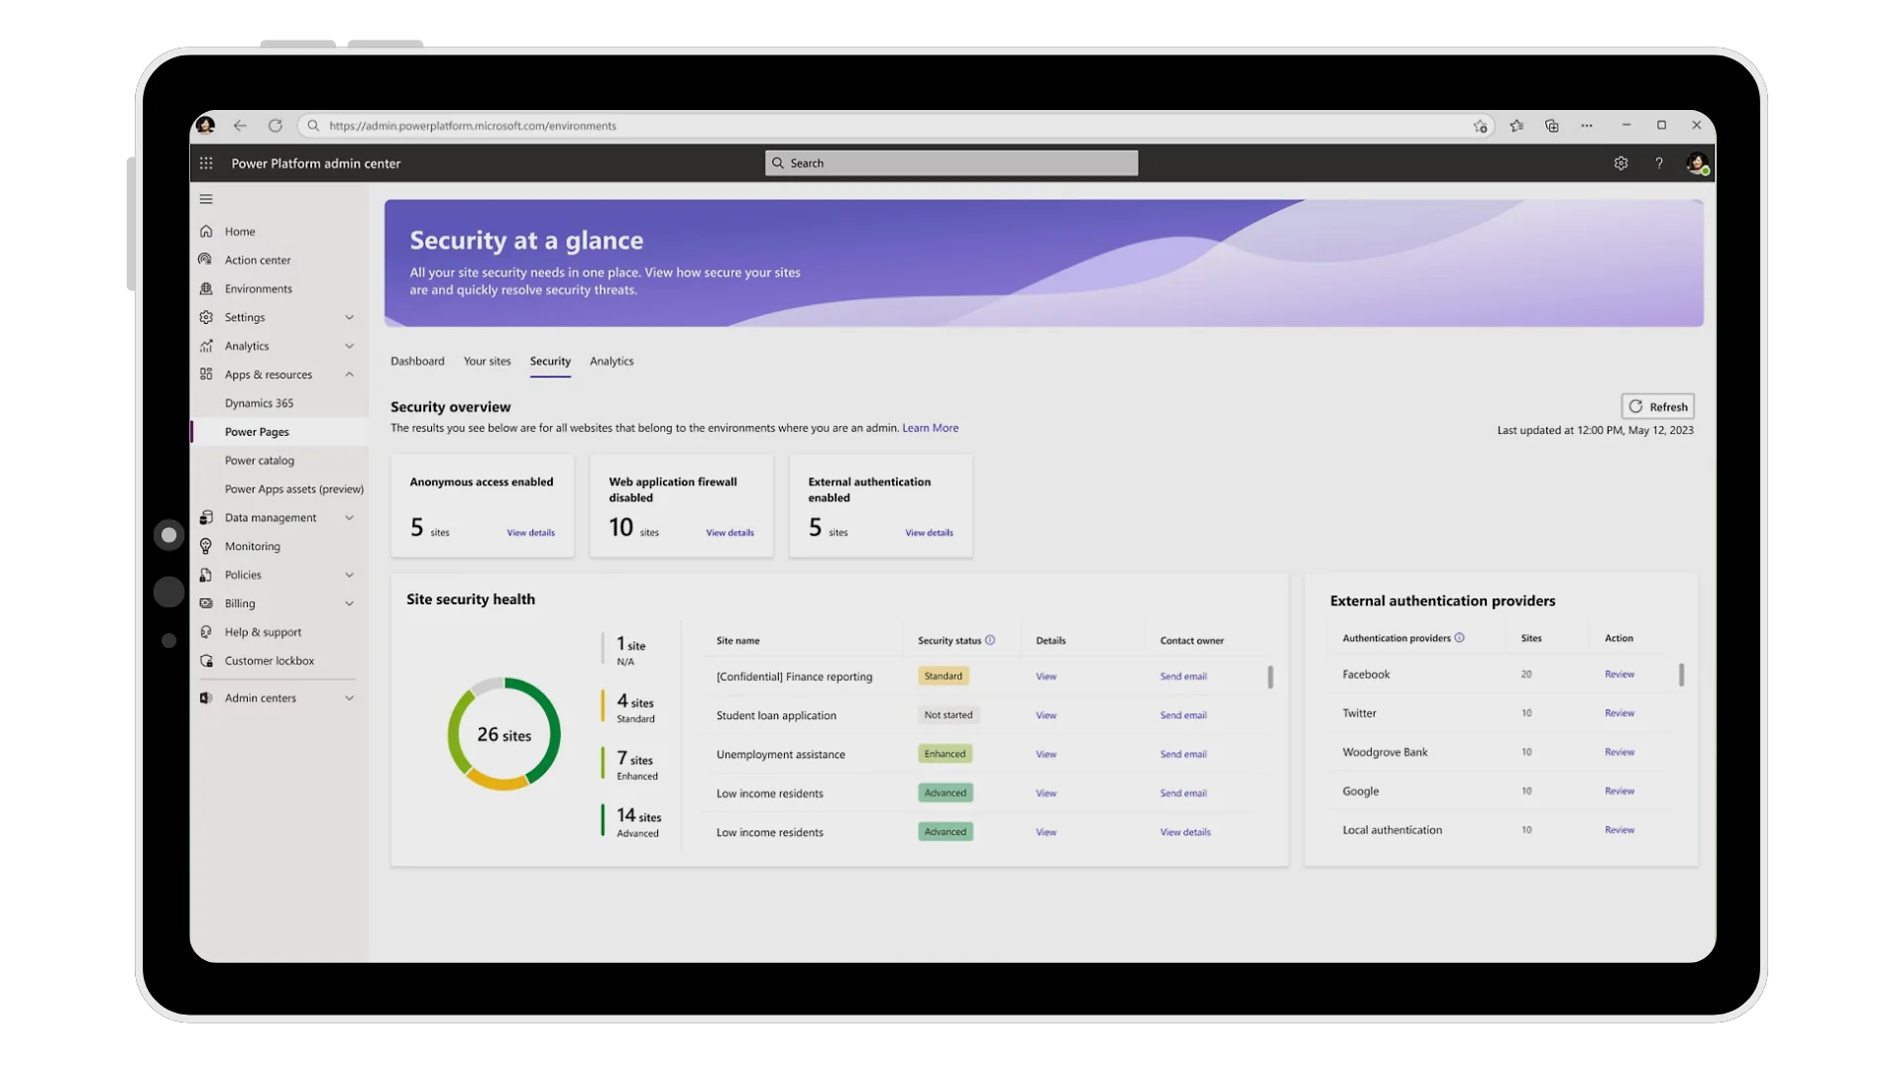Click the Help & support headset icon

click(206, 632)
